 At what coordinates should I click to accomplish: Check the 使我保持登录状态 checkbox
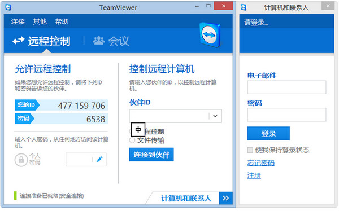pos(250,150)
